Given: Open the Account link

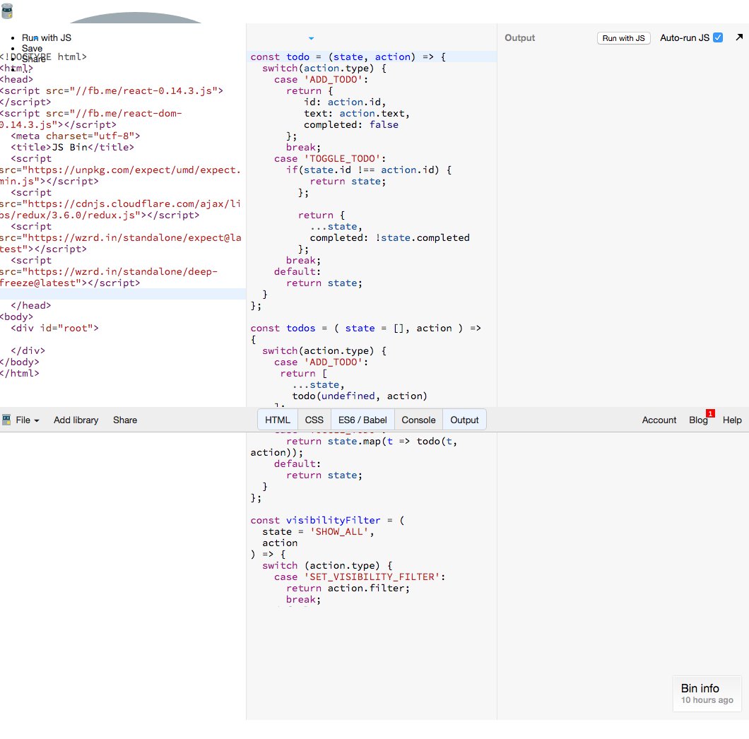Looking at the screenshot, I should point(659,420).
